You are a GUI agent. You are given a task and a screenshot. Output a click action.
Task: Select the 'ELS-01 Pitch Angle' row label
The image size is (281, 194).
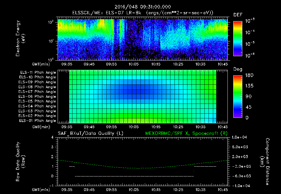point(37,121)
